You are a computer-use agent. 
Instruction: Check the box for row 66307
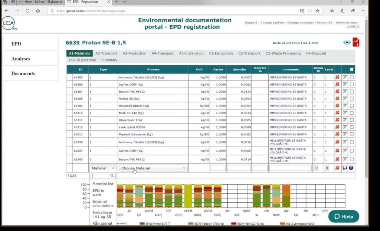click(352, 92)
